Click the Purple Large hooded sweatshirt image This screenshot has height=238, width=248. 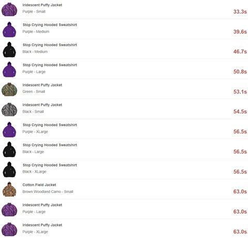pyautogui.click(x=9, y=69)
